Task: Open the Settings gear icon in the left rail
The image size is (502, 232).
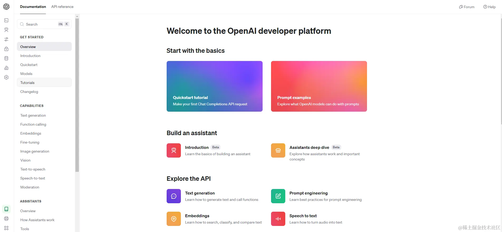Action: (x=6, y=77)
